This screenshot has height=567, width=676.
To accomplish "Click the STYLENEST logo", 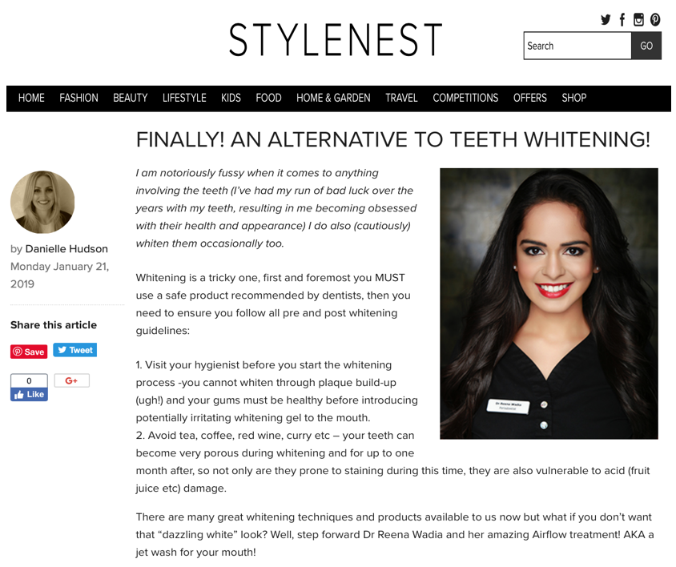I will pos(336,40).
